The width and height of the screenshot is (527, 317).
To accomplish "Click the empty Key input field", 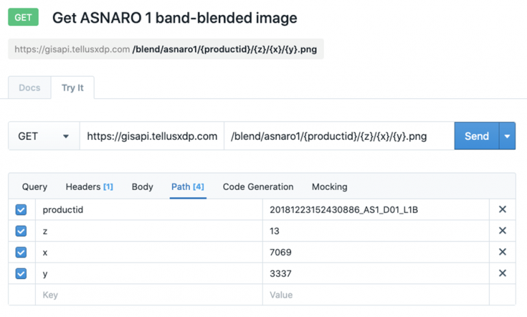I will (149, 295).
